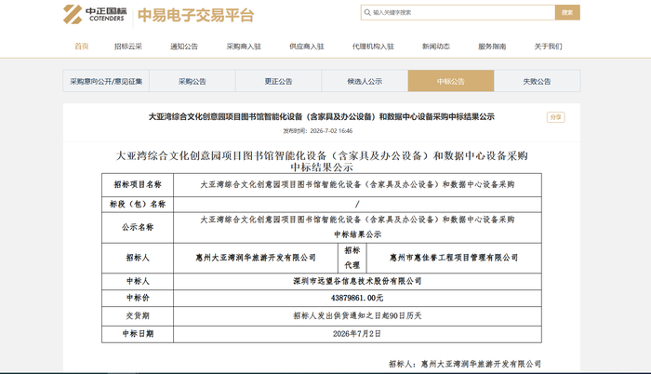The image size is (651, 374).
Task: Click the 招标人 label cell
Action: click(138, 258)
